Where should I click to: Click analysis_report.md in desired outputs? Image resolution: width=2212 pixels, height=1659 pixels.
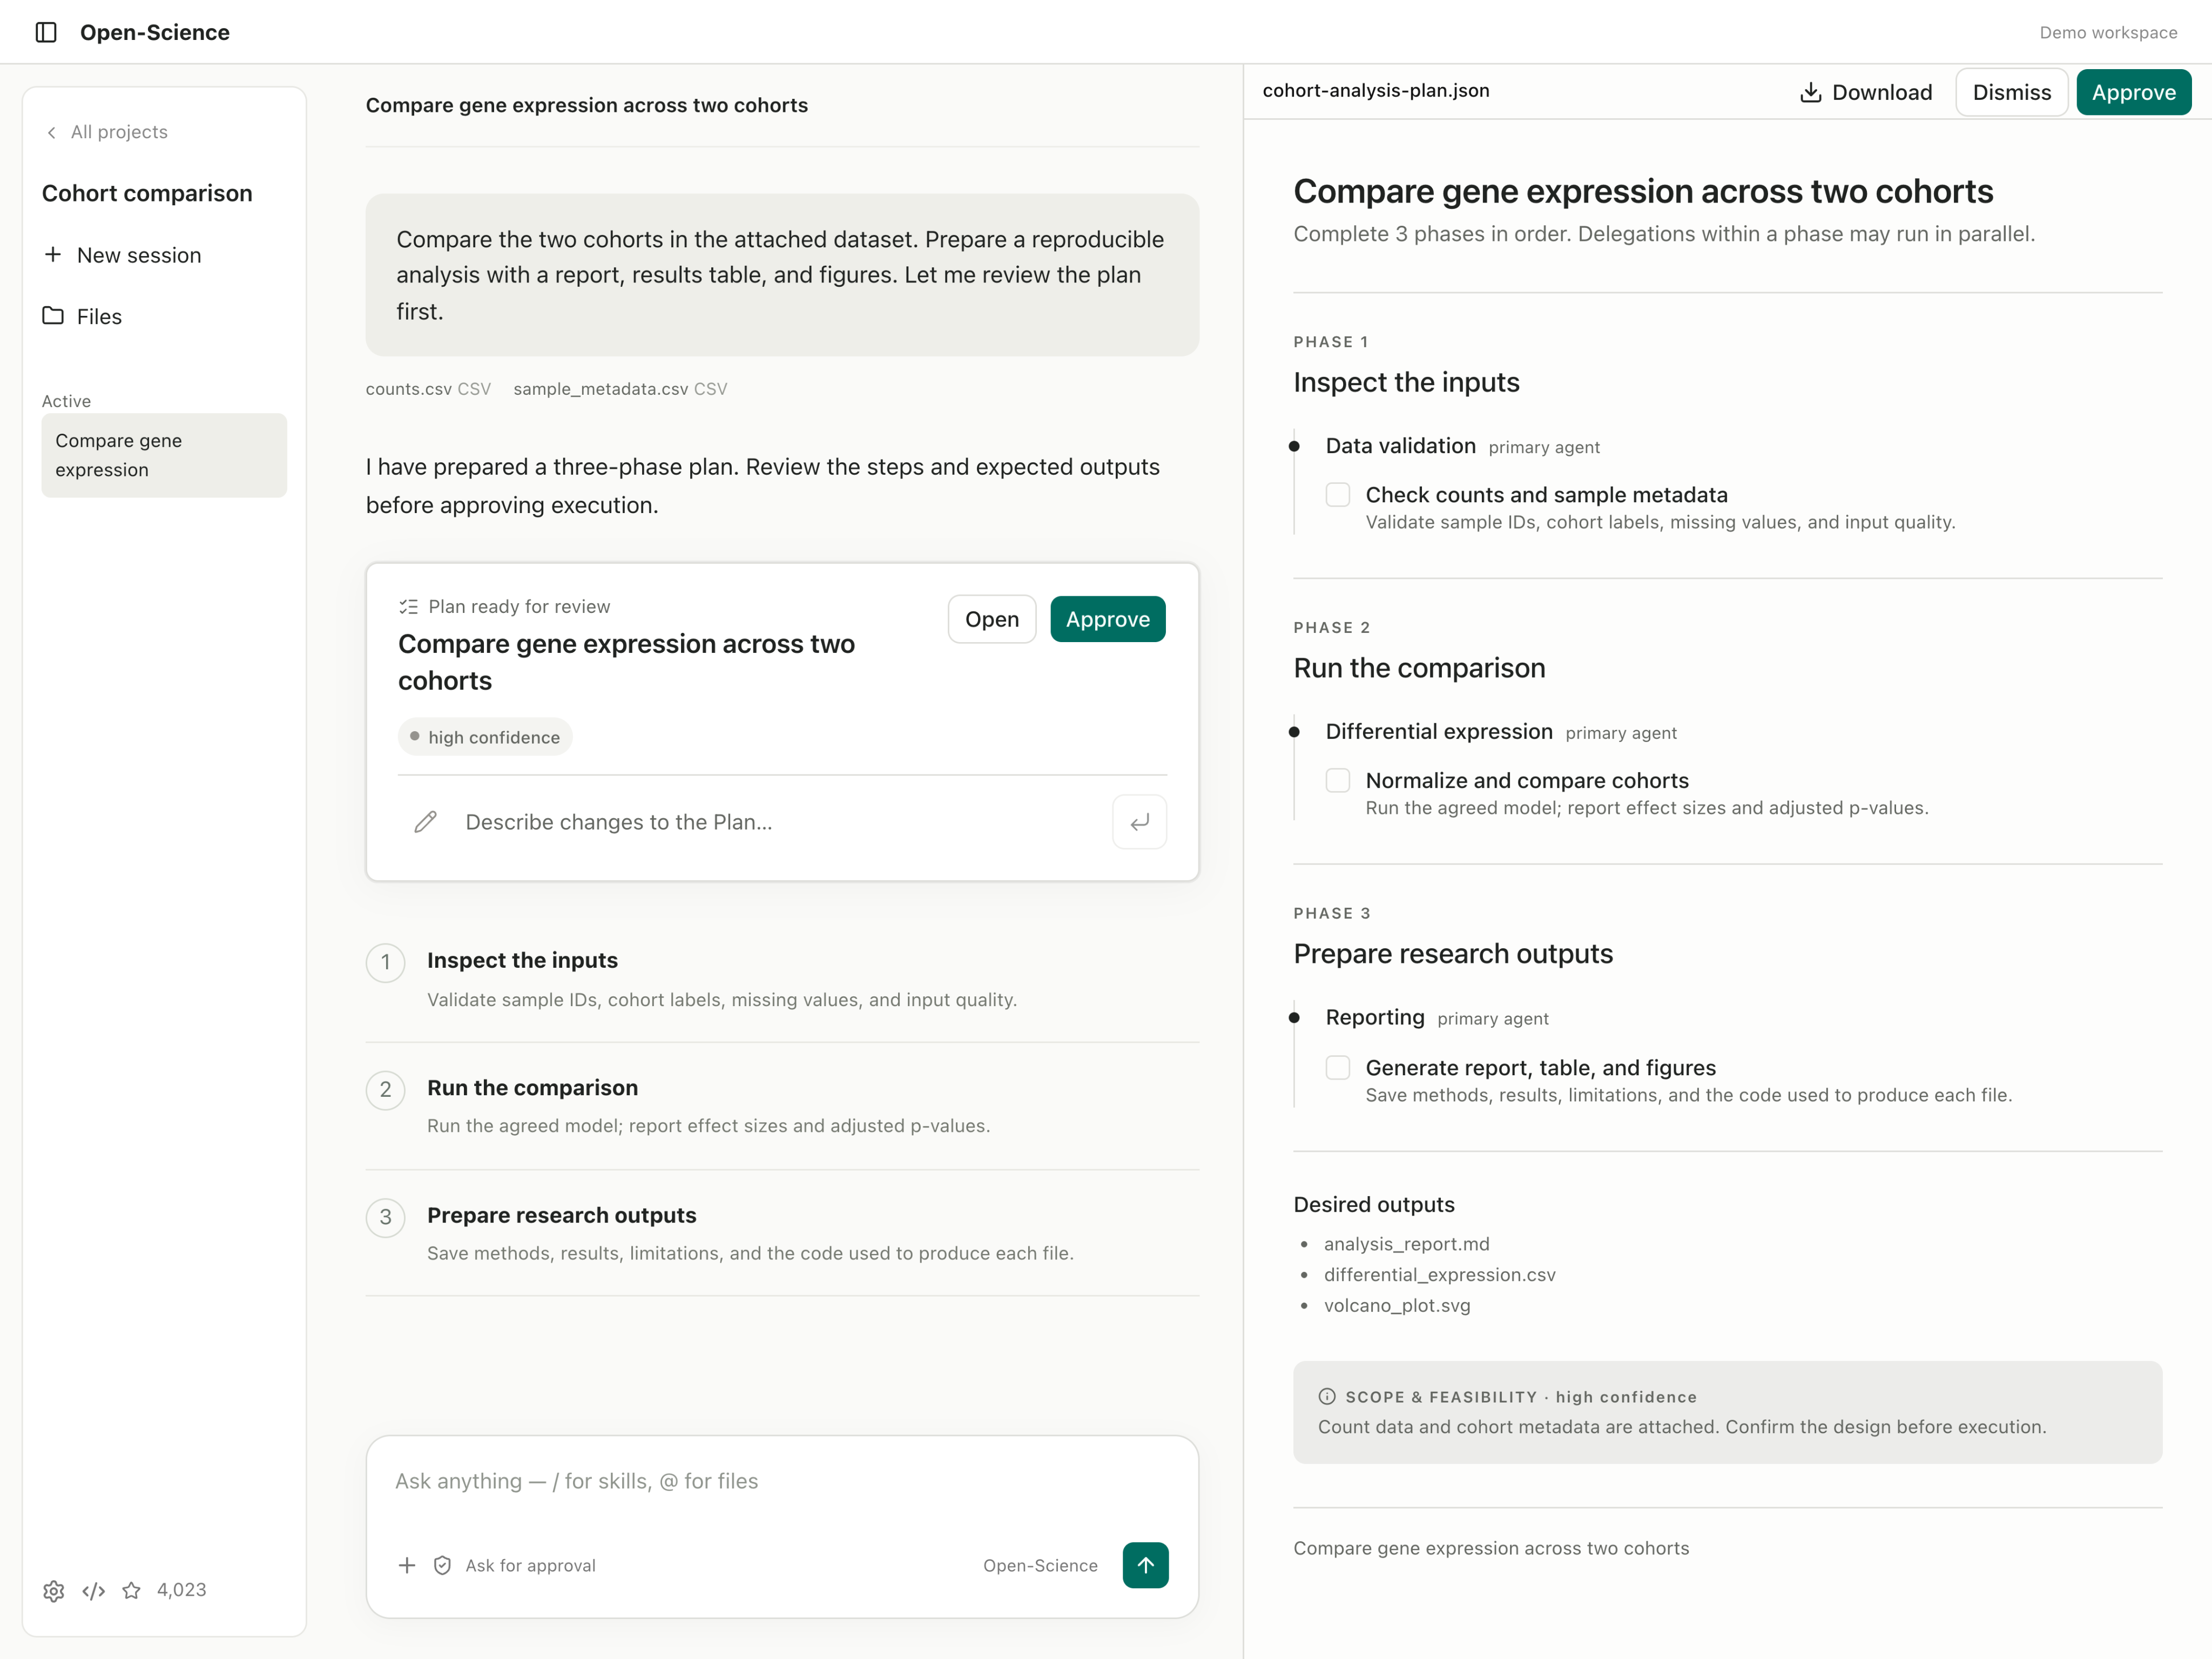point(1406,1244)
